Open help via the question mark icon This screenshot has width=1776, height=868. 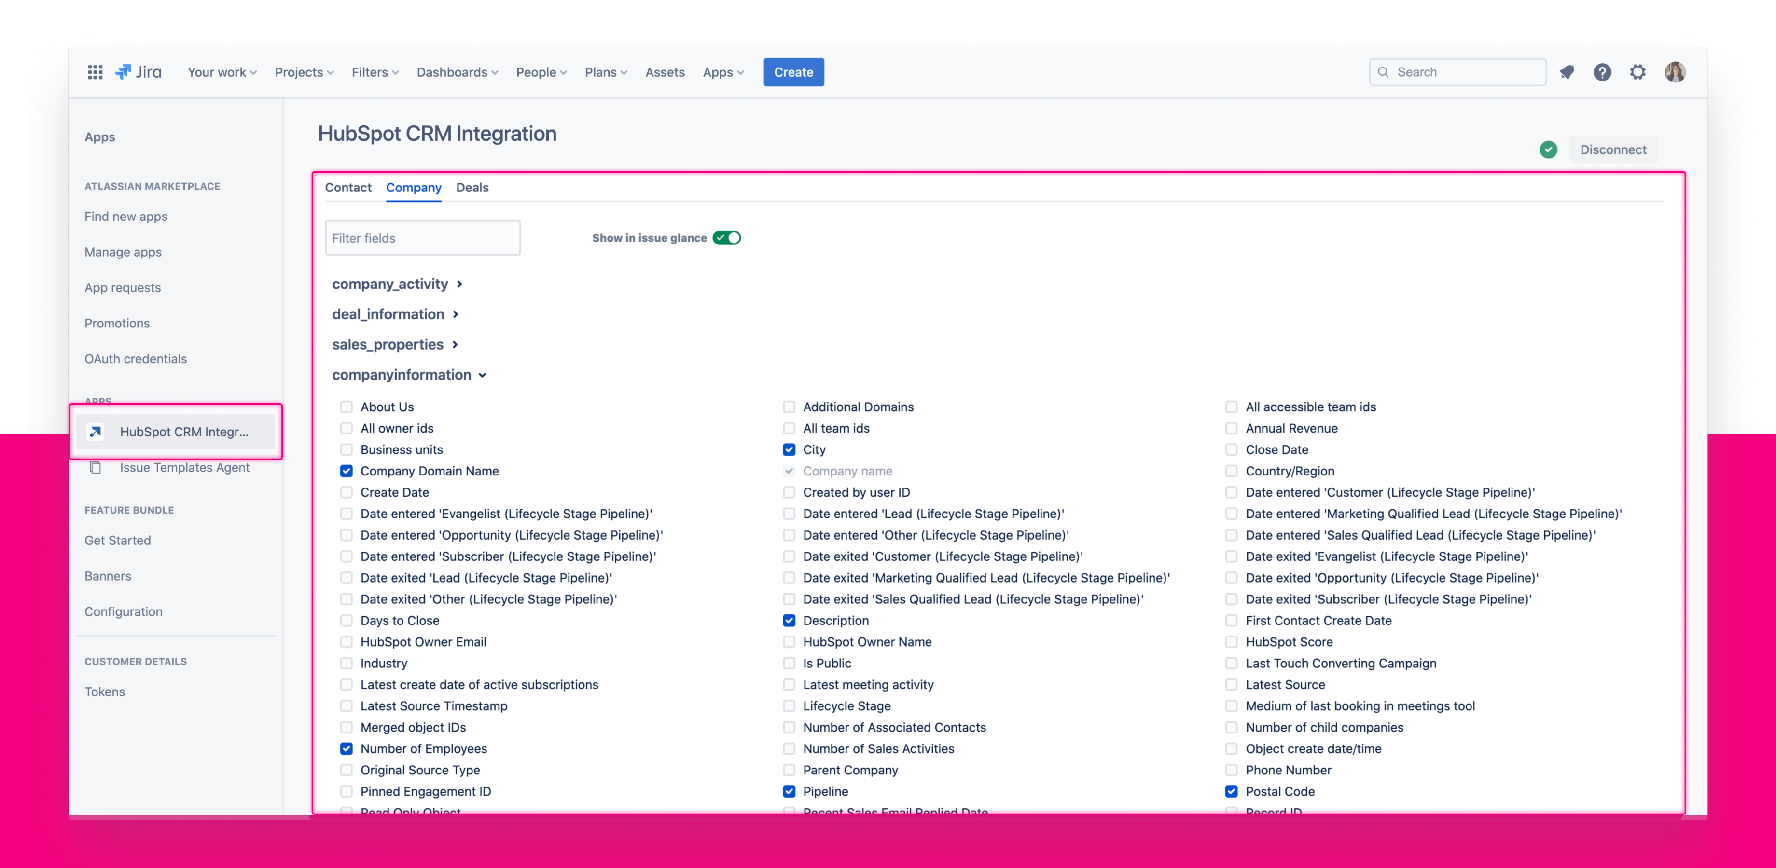click(x=1602, y=72)
